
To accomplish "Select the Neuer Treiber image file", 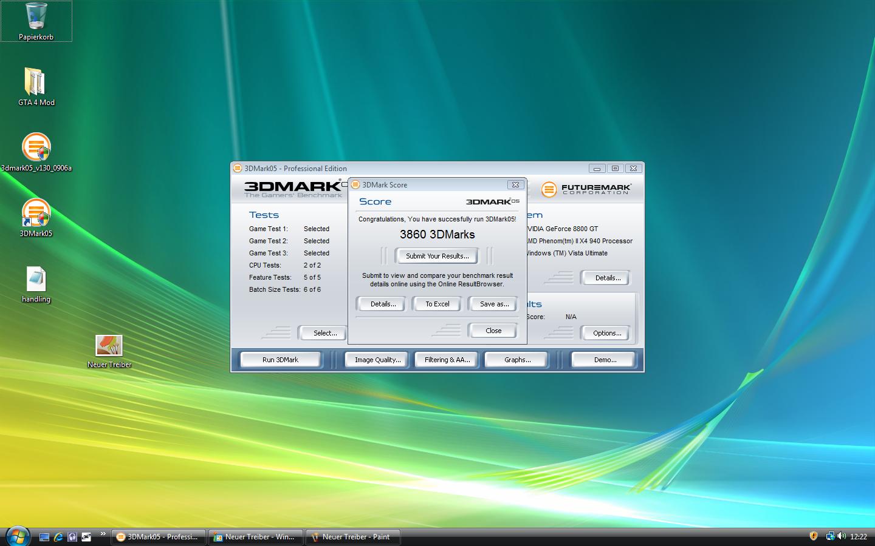I will (109, 351).
